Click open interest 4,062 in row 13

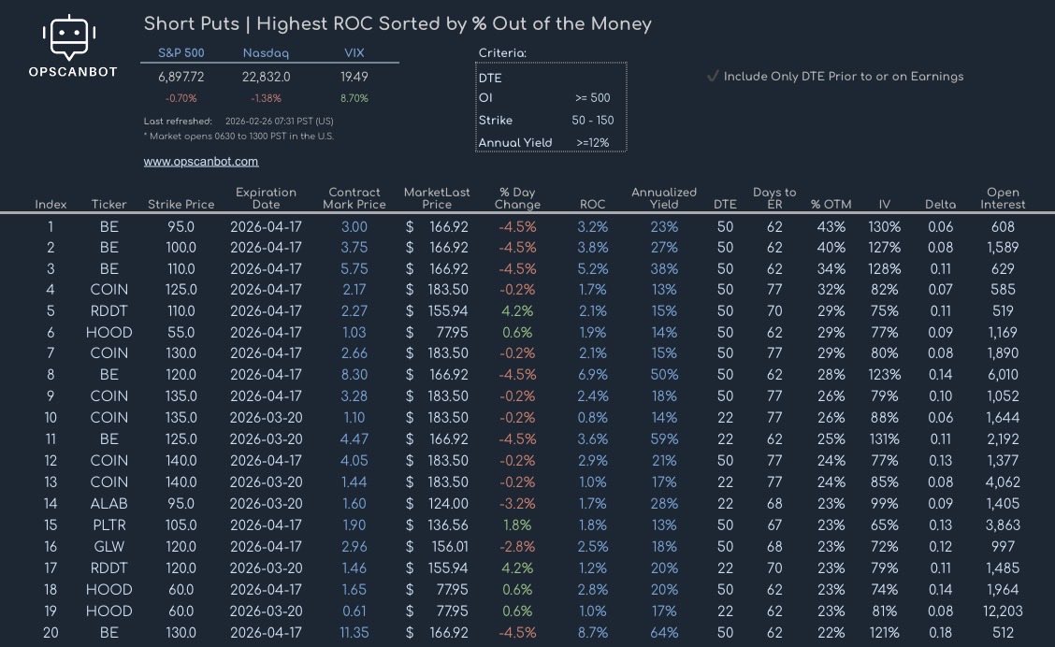[x=1003, y=482]
